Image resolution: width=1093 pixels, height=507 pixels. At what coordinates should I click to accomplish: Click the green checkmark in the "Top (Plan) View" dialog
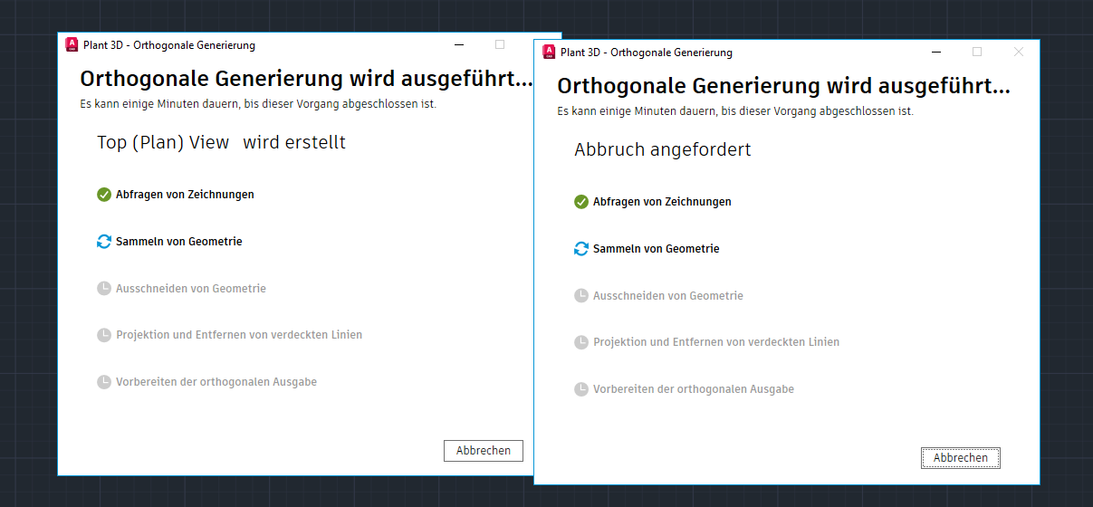coord(104,195)
